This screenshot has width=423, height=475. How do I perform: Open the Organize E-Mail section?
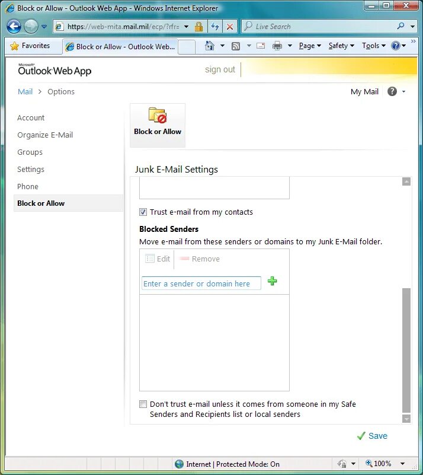click(x=45, y=135)
